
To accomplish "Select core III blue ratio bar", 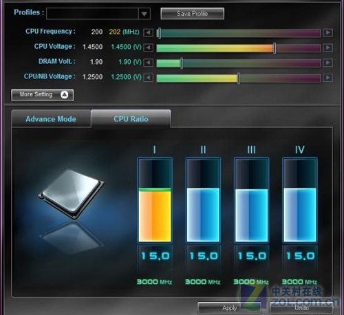I will pos(251,215).
